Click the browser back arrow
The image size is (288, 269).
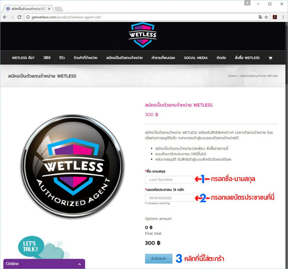[5, 17]
